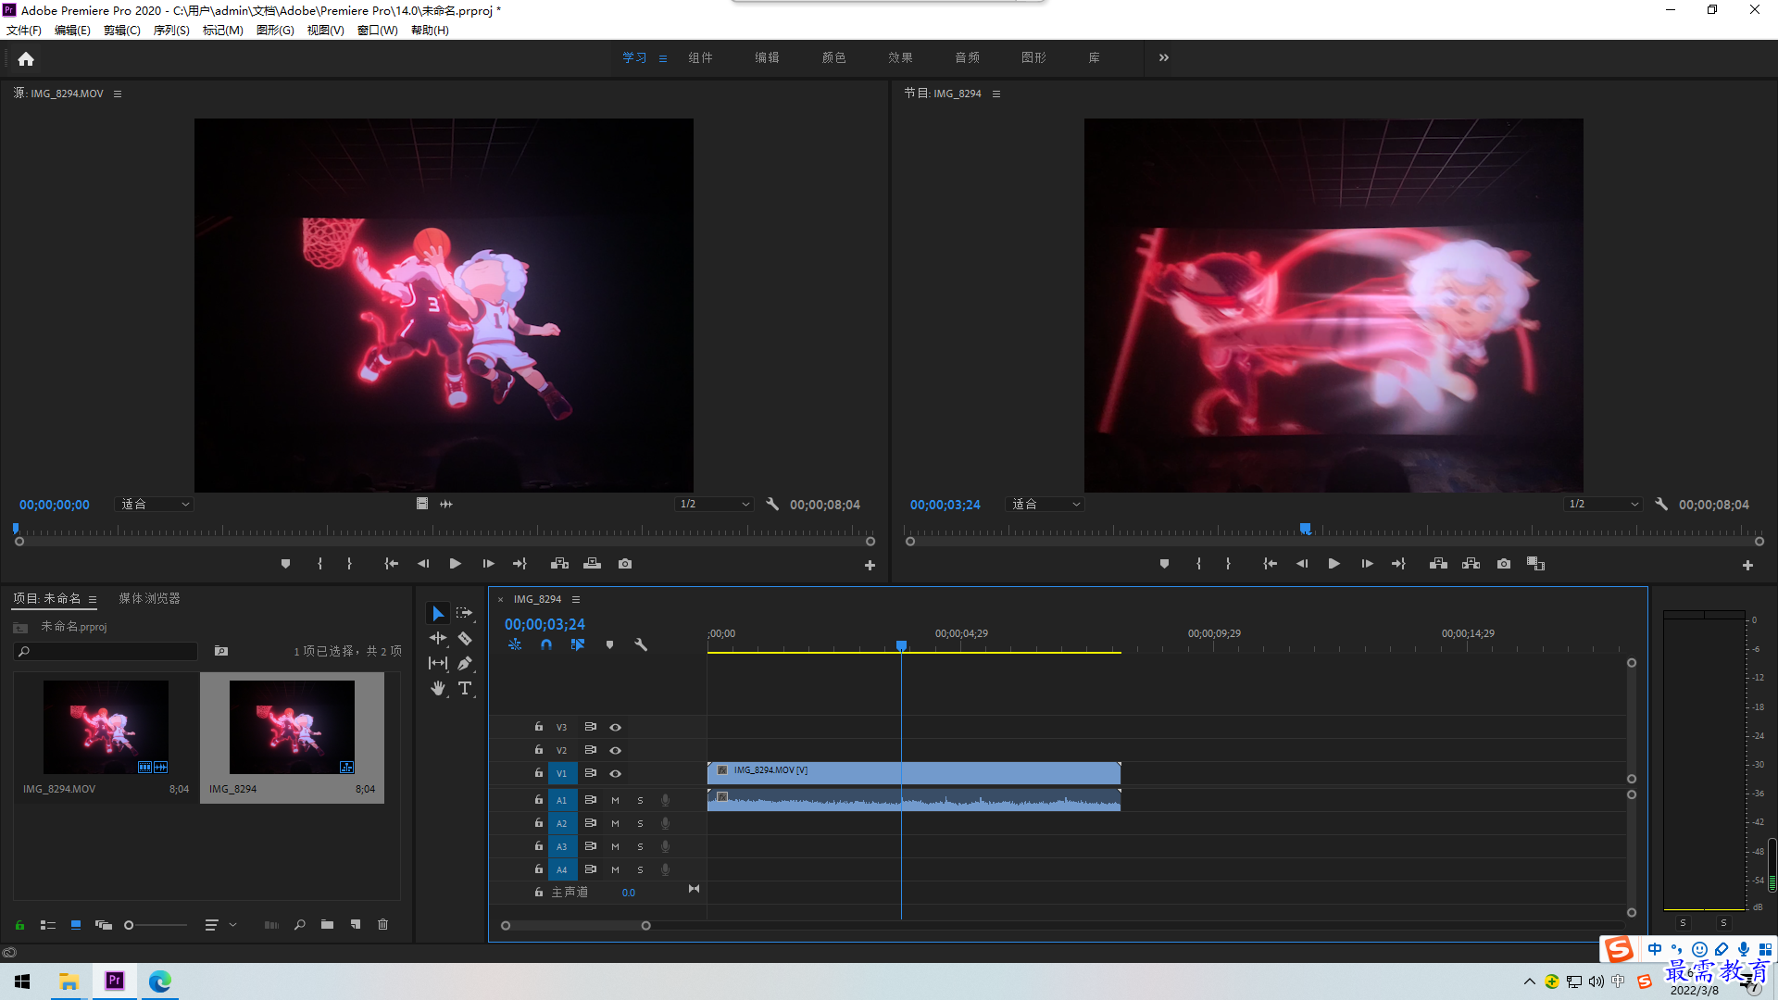The image size is (1778, 1000).
Task: Export frame from Source monitor
Action: (625, 564)
